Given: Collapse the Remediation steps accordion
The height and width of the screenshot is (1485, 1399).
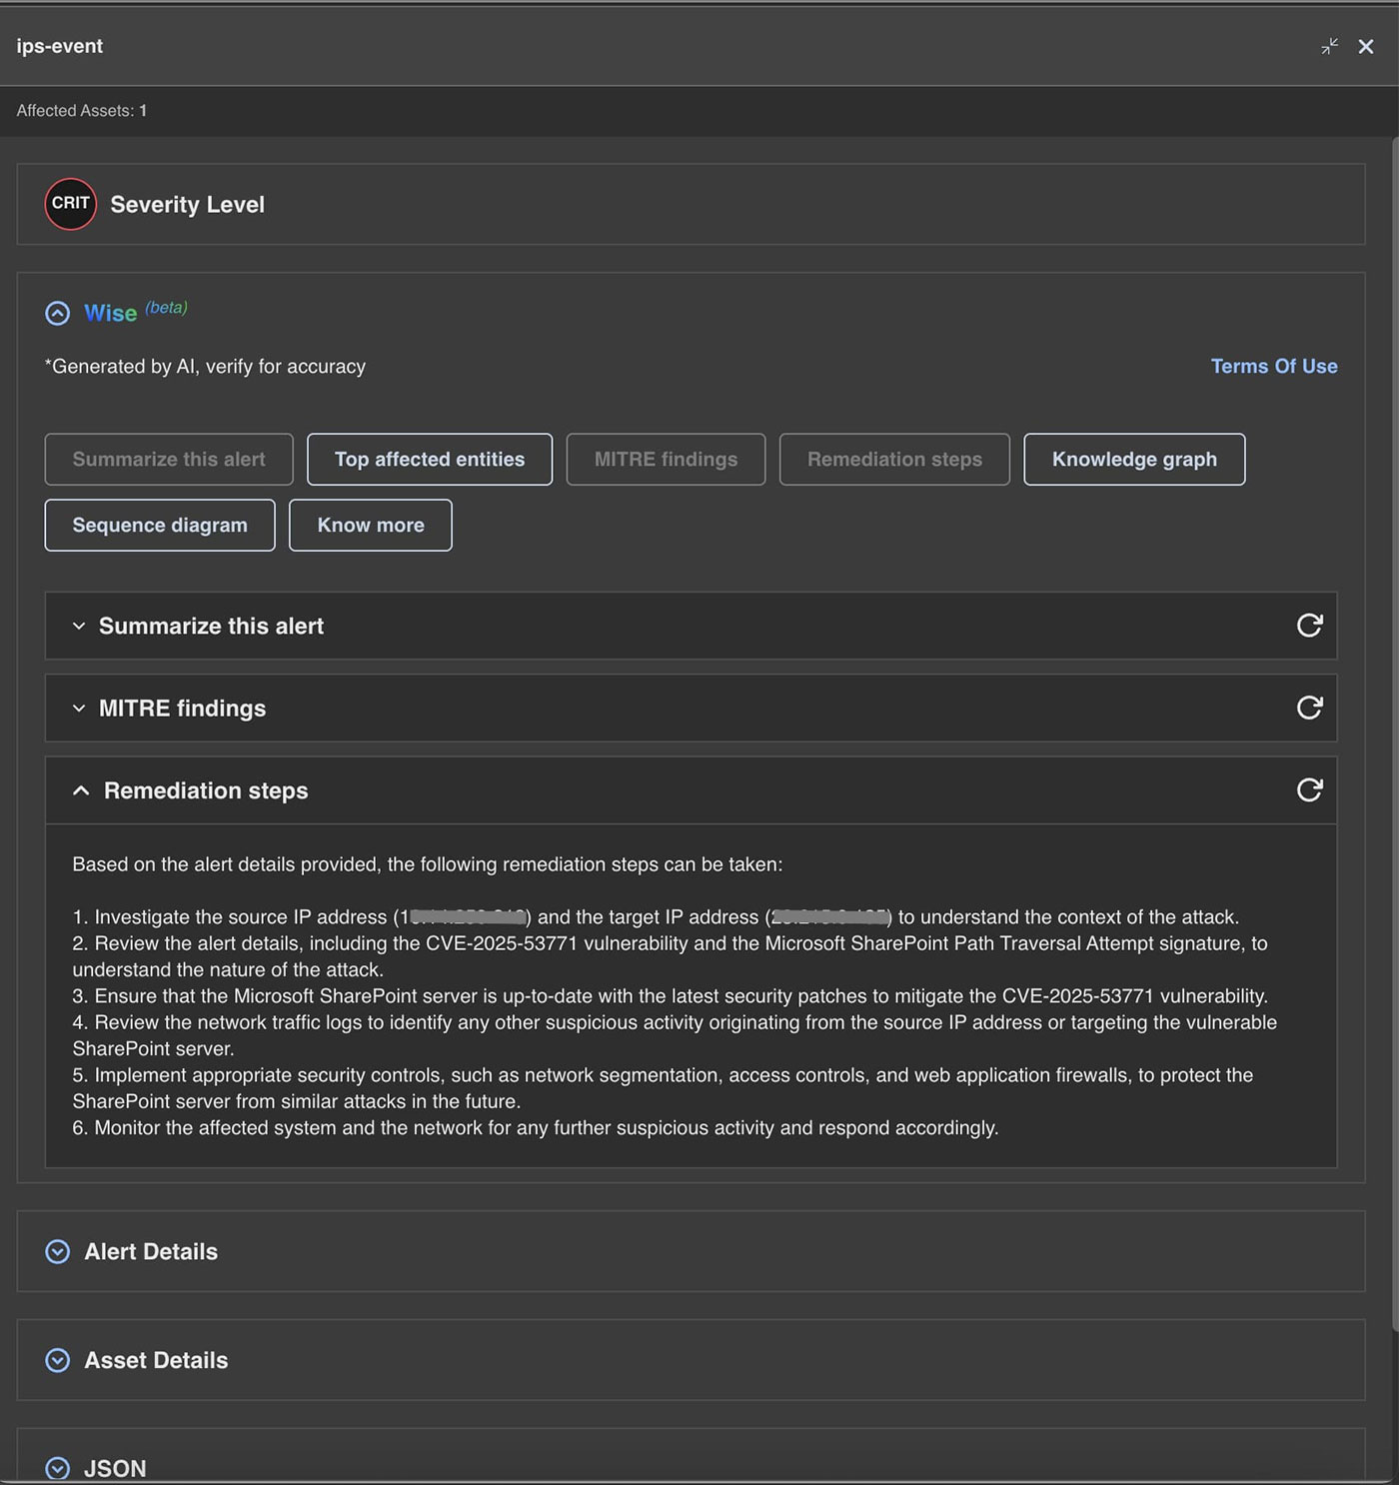Looking at the screenshot, I should [691, 790].
